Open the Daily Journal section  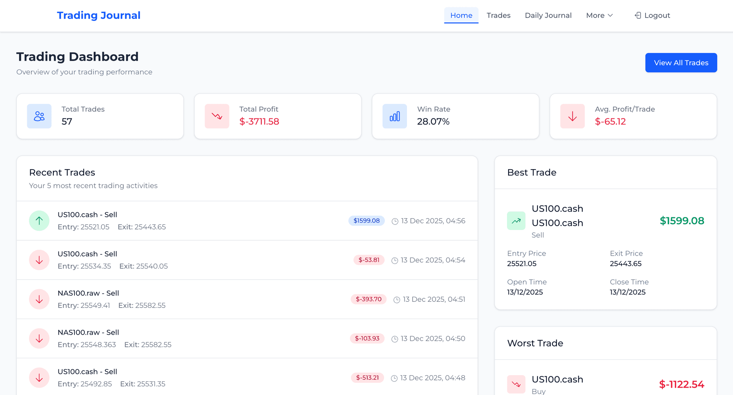click(548, 15)
